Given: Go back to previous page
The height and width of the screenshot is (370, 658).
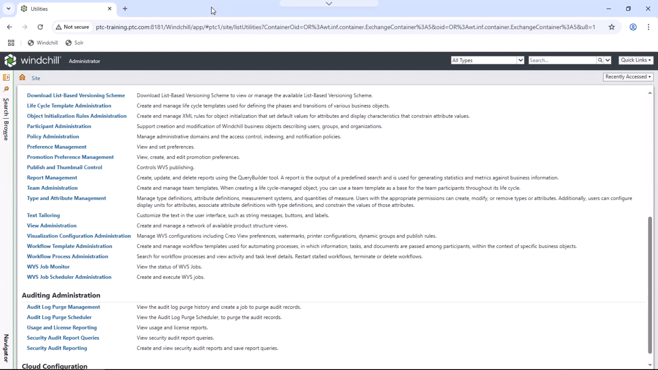Looking at the screenshot, I should click(x=10, y=27).
